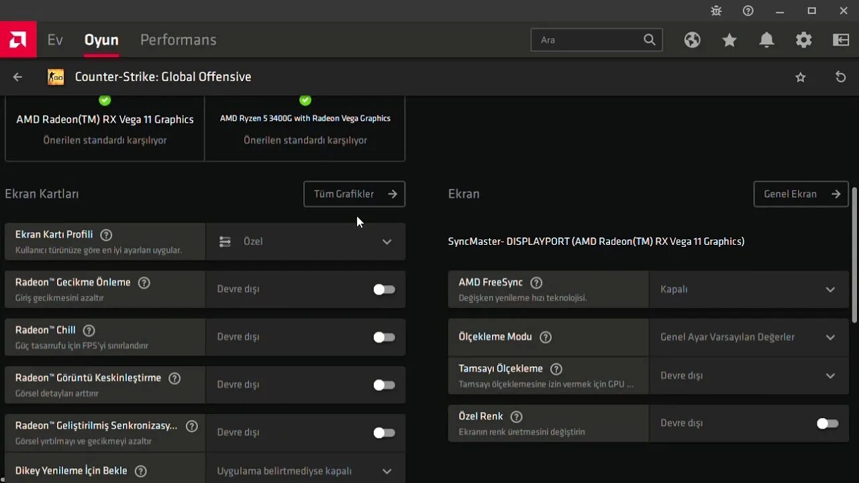Go back with the left arrow
859x483 pixels.
18,77
